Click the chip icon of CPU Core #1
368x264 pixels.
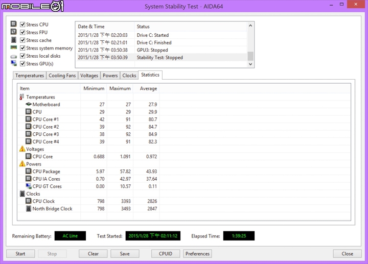point(29,119)
